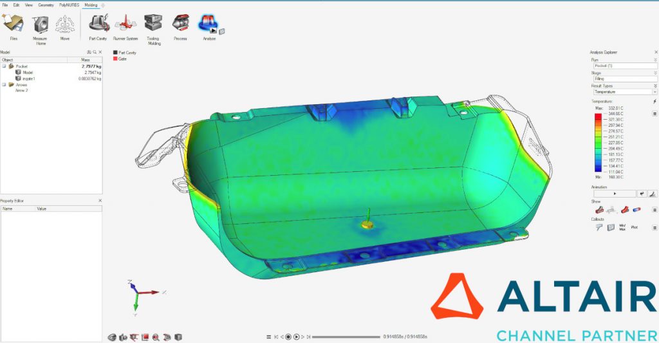Open the Files tool icon

(x=13, y=24)
